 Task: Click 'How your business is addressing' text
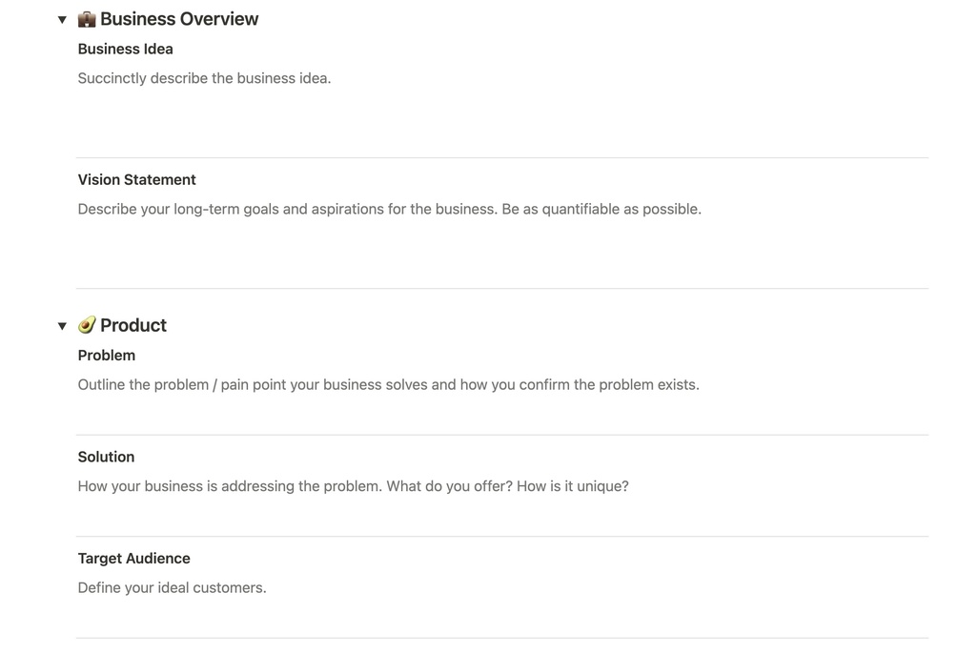pyautogui.click(x=353, y=486)
